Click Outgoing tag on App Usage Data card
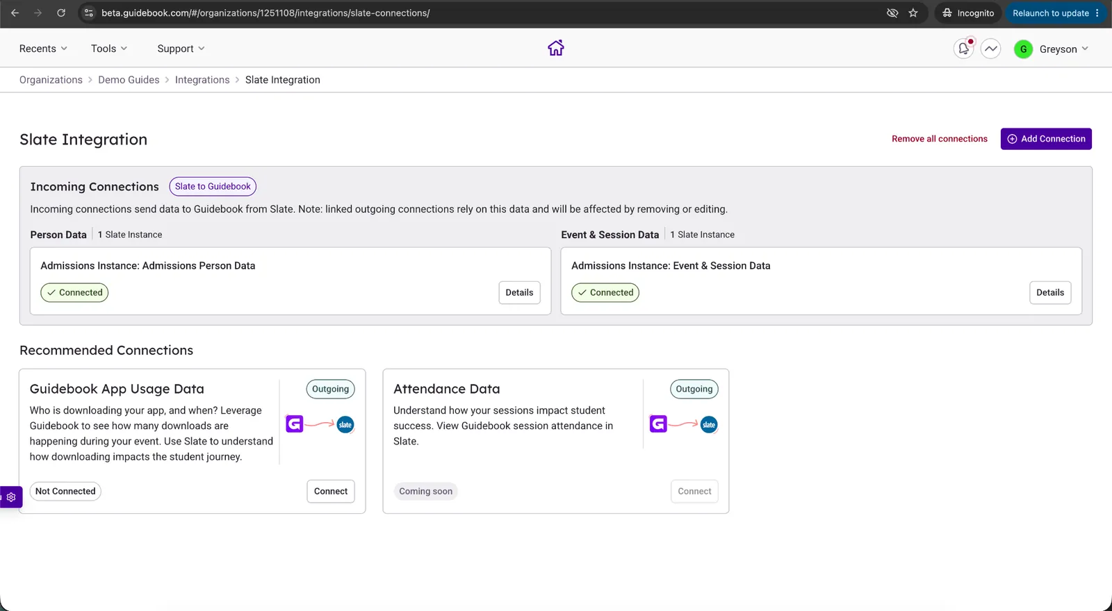1112x611 pixels. (x=330, y=389)
